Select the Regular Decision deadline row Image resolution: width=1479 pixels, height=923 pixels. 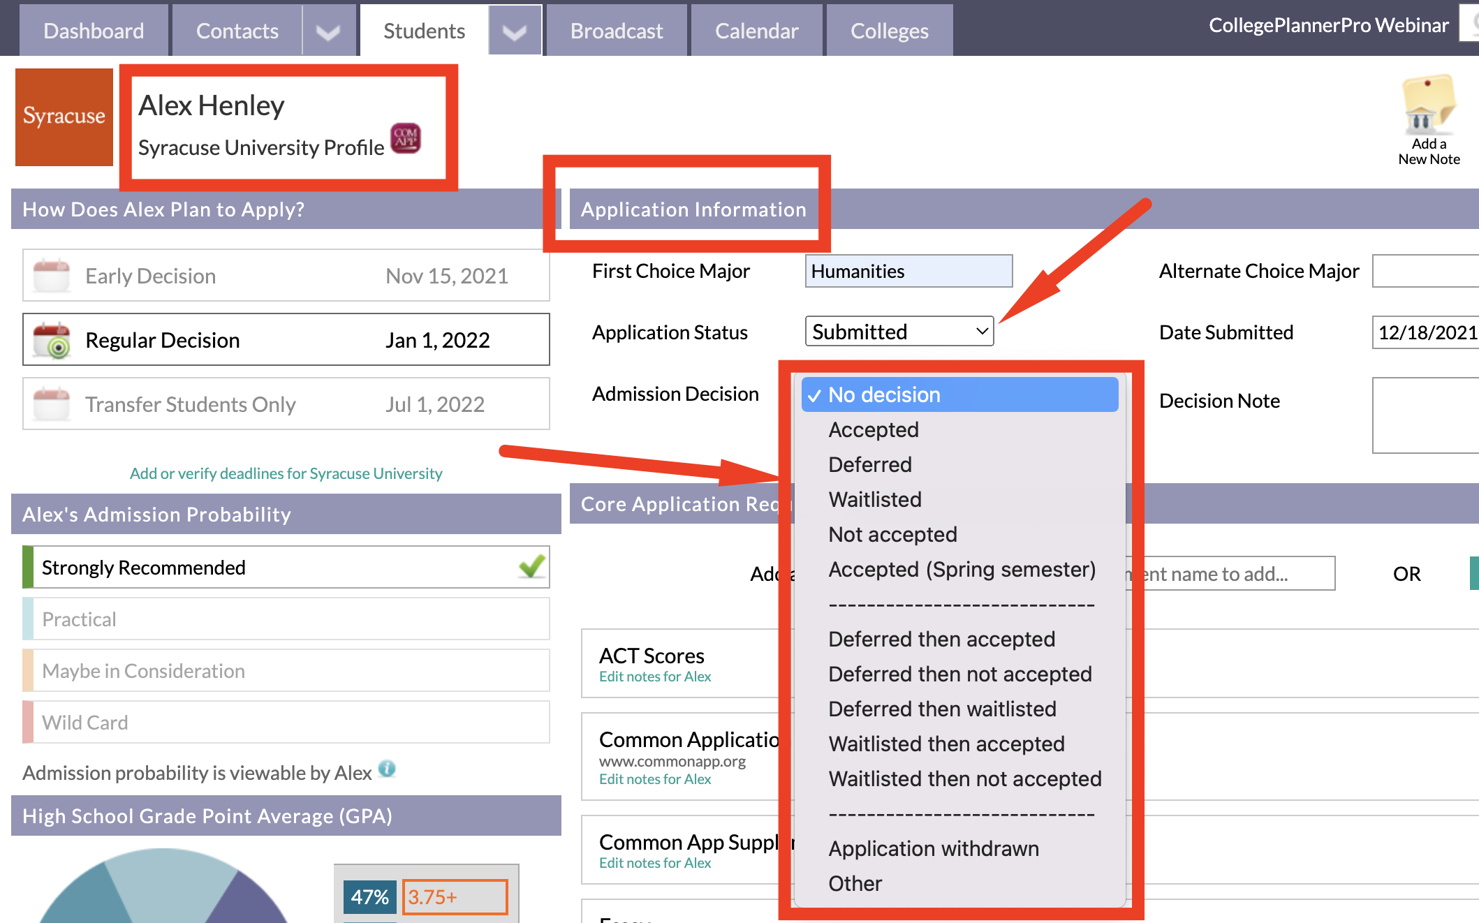(286, 340)
